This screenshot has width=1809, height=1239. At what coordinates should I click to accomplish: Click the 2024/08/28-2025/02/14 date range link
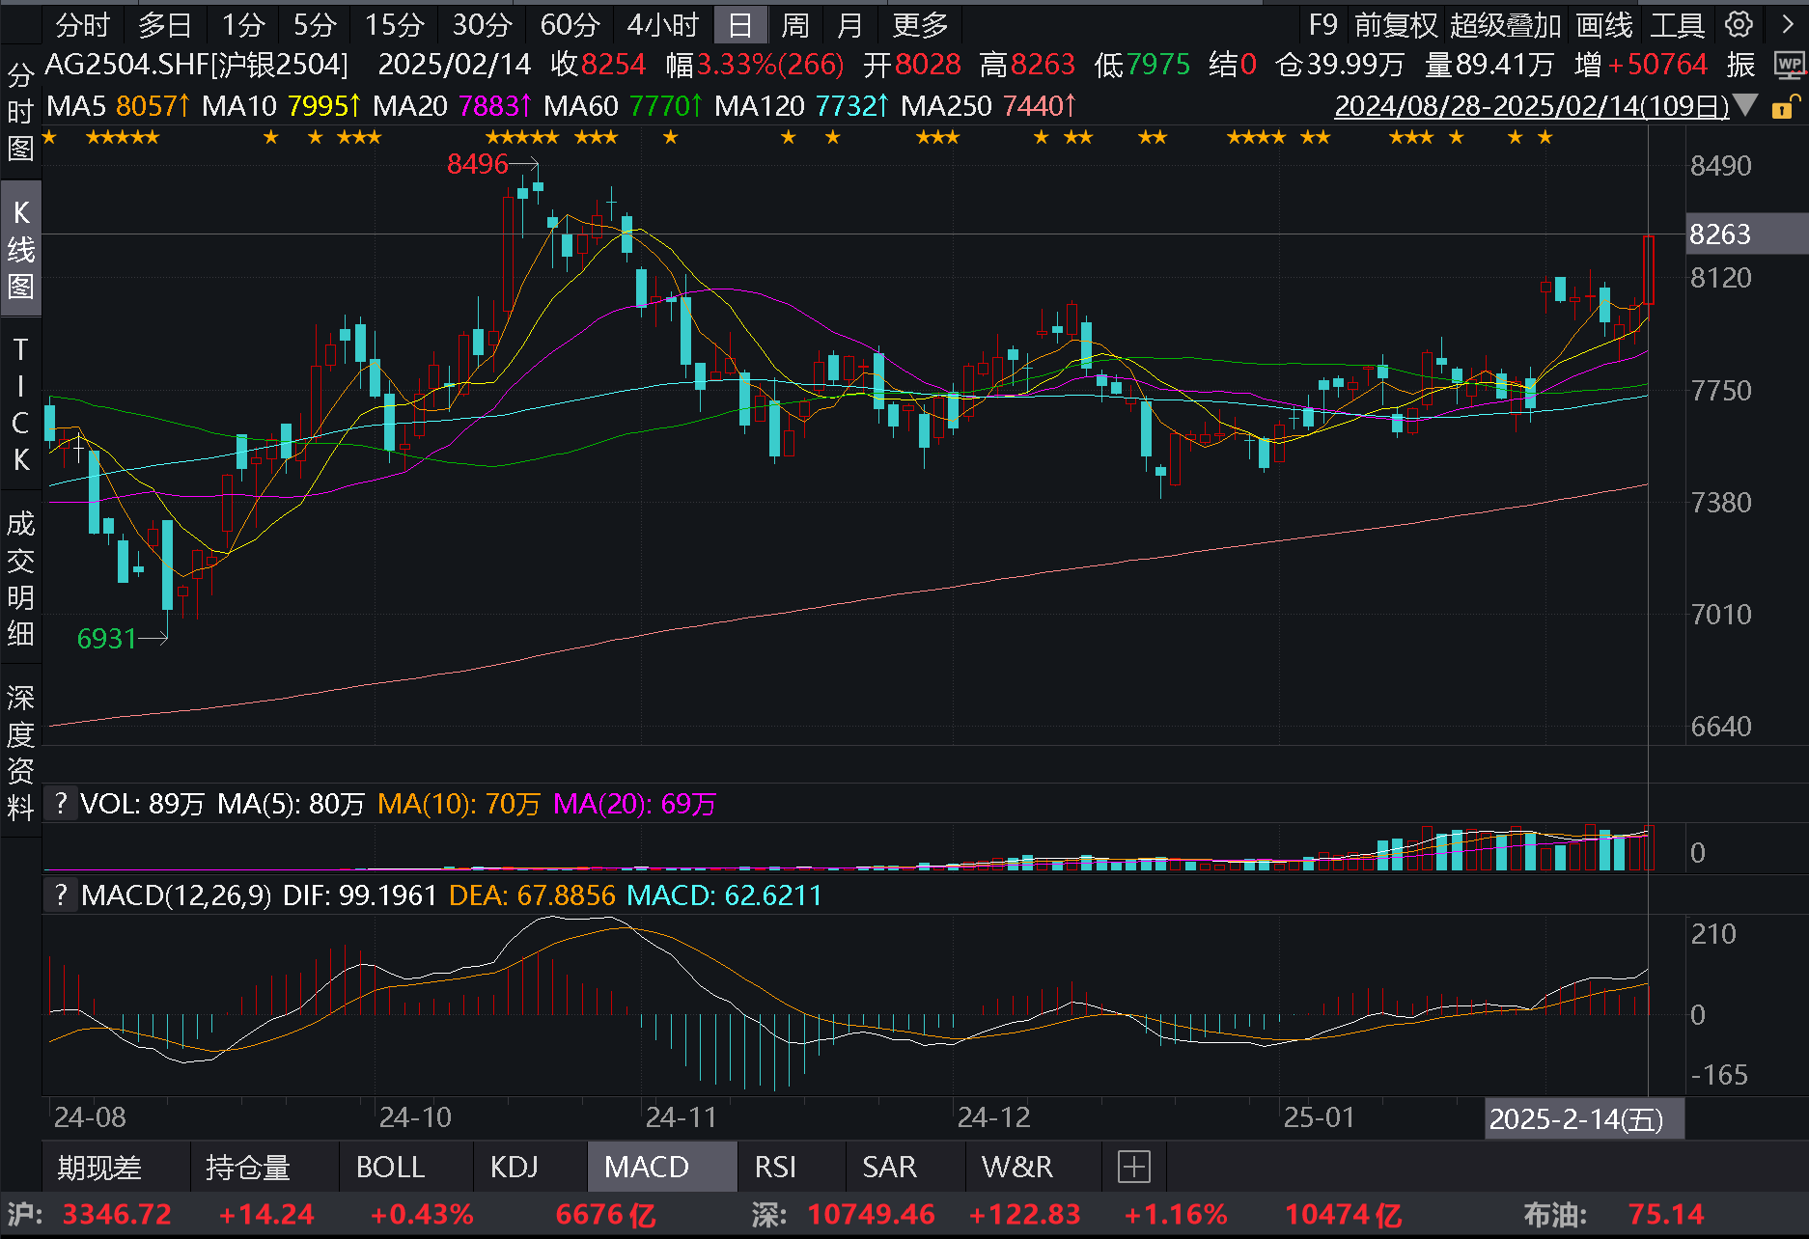(x=1531, y=106)
